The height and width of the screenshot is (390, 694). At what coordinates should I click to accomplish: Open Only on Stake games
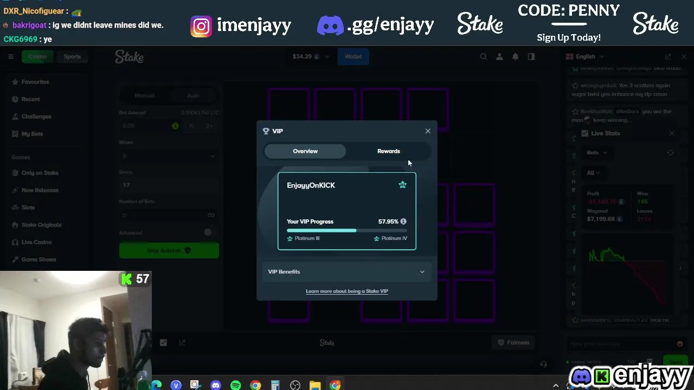pos(40,173)
